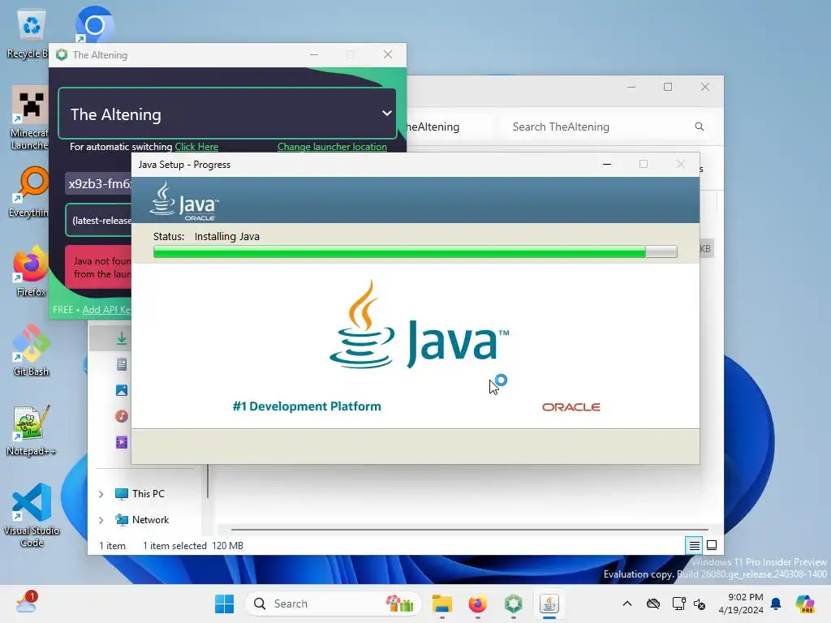The width and height of the screenshot is (831, 623).
Task: Select Videos icon in Explorer sidebar
Action: click(122, 442)
